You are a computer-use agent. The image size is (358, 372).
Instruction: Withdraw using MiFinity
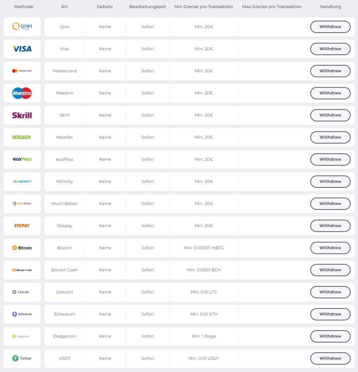pyautogui.click(x=330, y=181)
